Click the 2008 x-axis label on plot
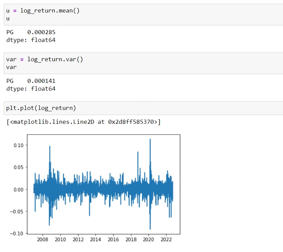 pyautogui.click(x=43, y=239)
